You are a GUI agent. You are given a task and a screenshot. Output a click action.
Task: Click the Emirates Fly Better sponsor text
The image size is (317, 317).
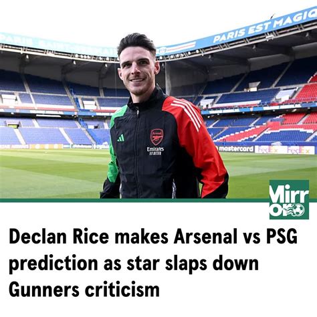(x=155, y=151)
